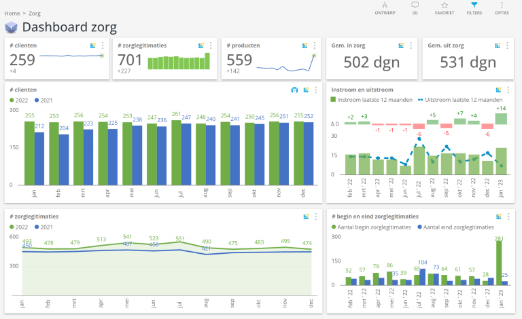Open the comments (0) panel
This screenshot has width=522, height=319.
(415, 7)
